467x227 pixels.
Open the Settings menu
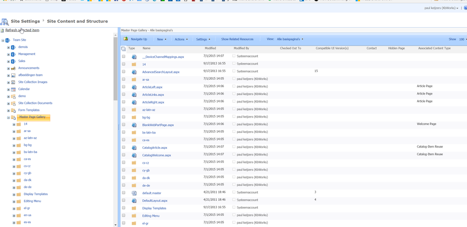click(x=203, y=39)
